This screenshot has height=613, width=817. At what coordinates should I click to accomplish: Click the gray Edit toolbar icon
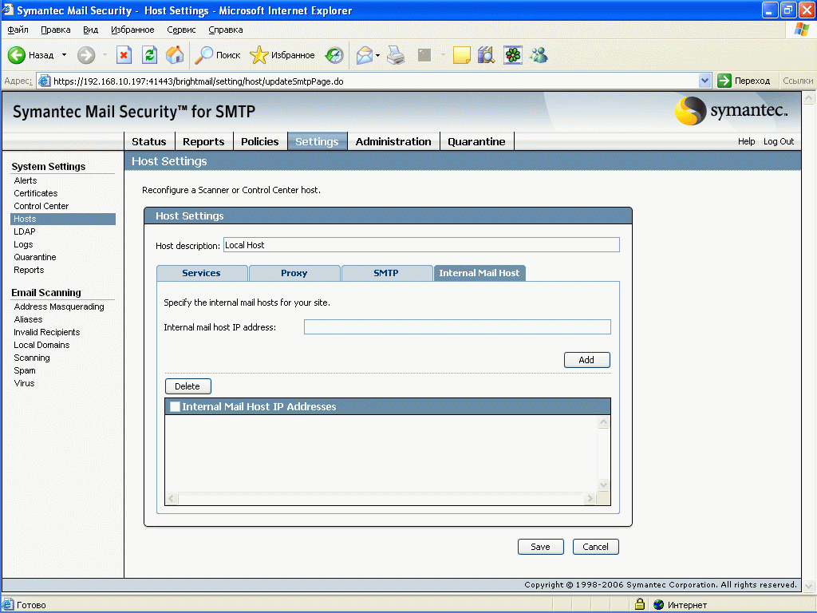[x=424, y=55]
